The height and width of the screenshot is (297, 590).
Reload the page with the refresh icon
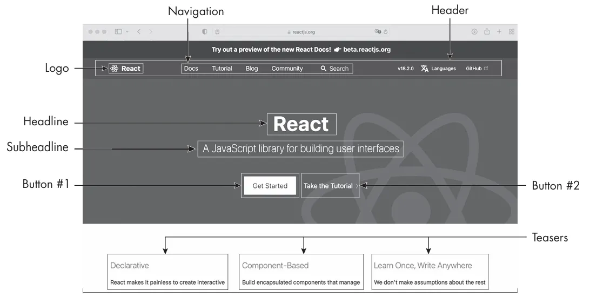tap(386, 32)
